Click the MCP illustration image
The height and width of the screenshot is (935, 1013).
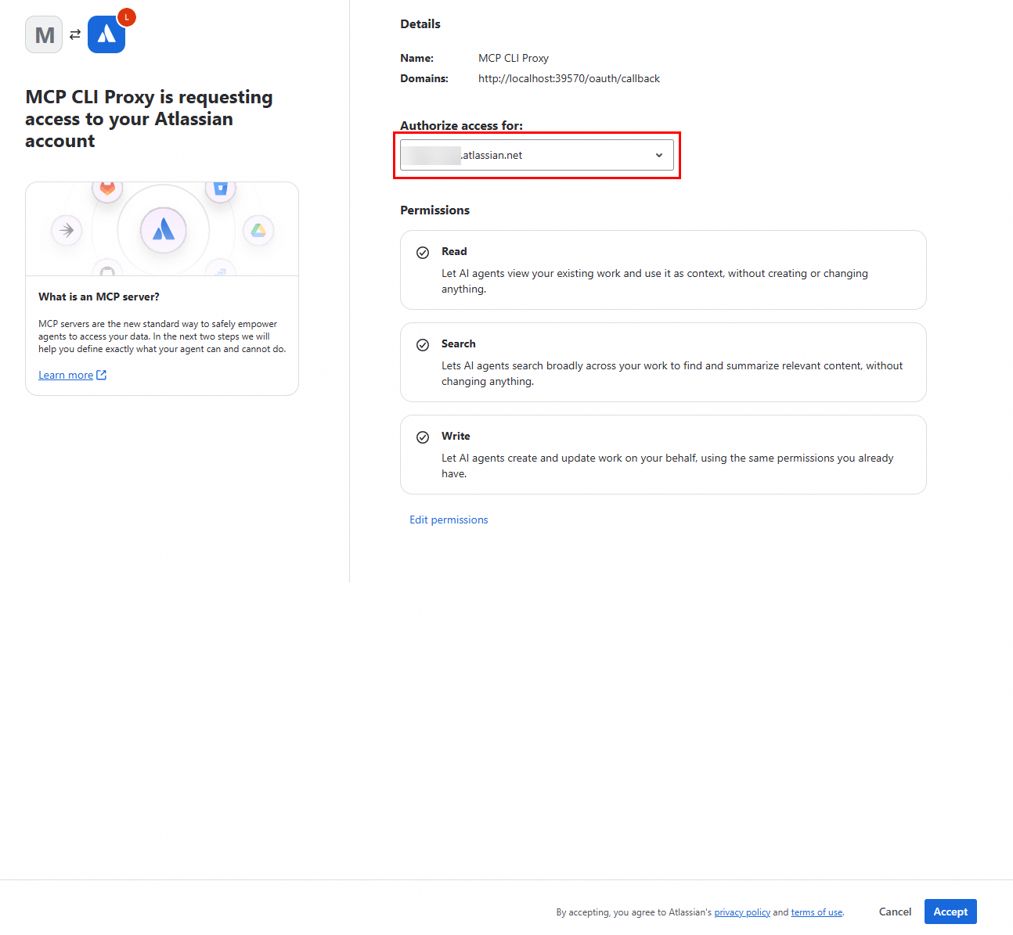(162, 228)
